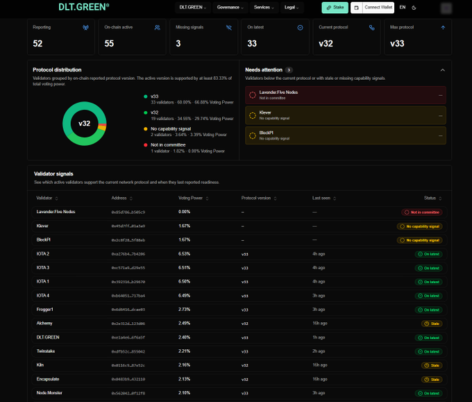Select the IOTA 2 validator name
The image size is (472, 402).
point(43,254)
